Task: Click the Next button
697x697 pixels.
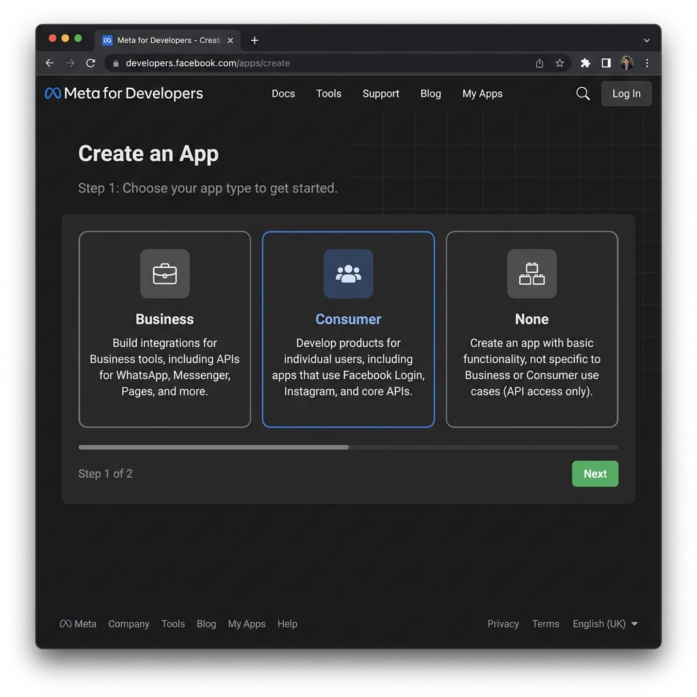Action: point(595,473)
